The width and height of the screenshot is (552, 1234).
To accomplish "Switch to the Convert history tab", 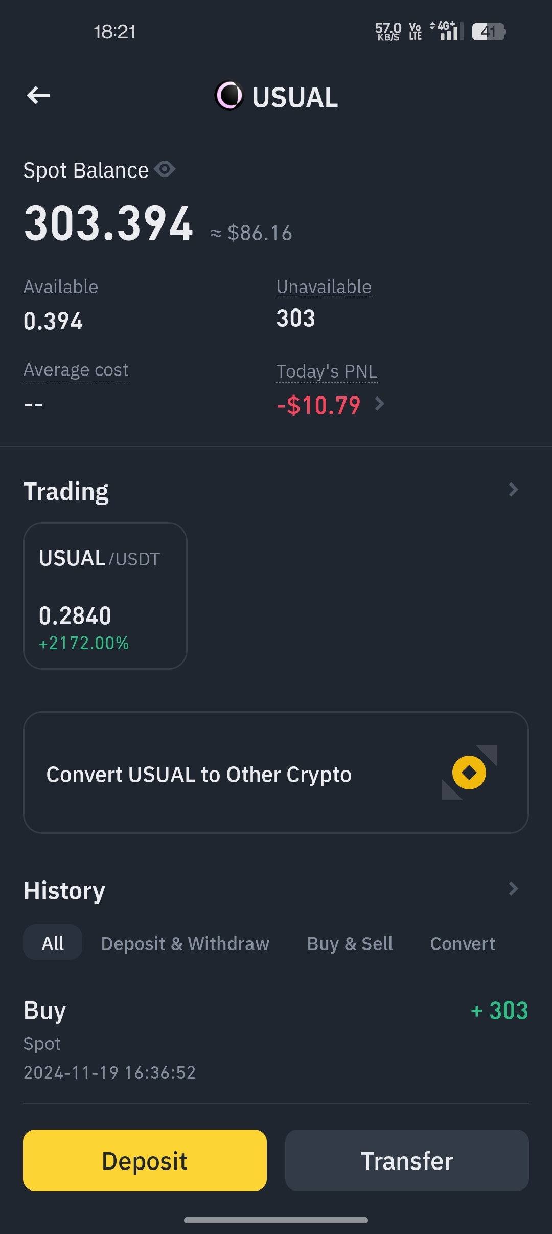I will click(463, 943).
